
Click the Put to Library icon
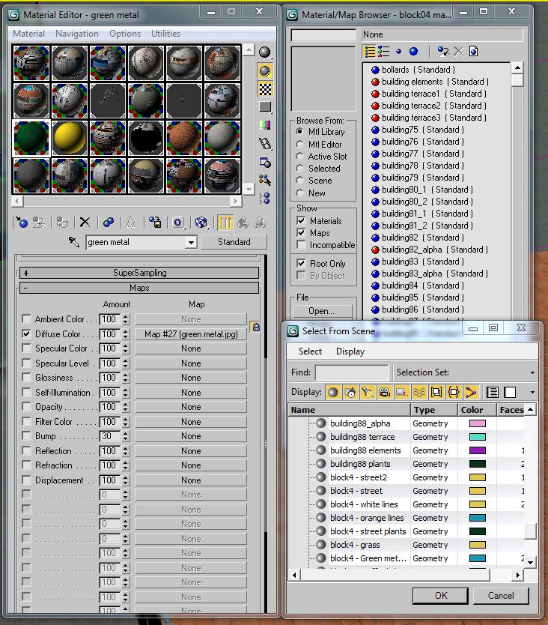[155, 223]
